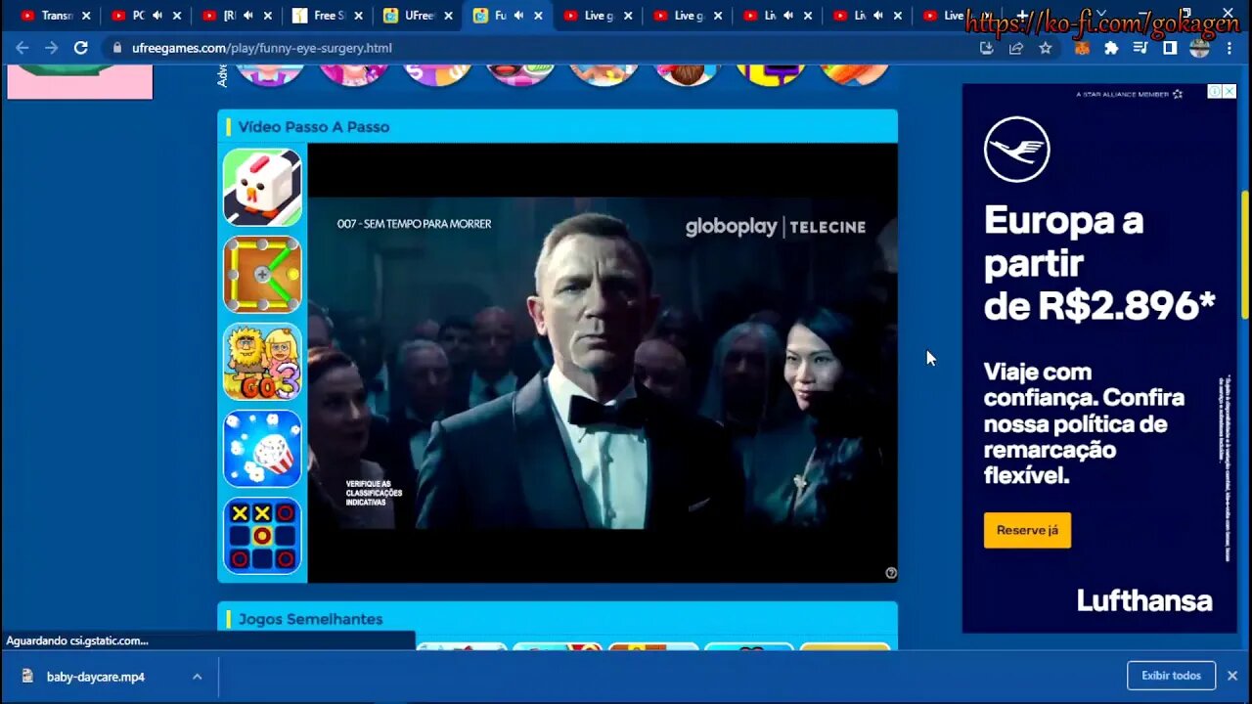Open the Adam and Eve Go 3 game
The image size is (1252, 704).
click(262, 362)
